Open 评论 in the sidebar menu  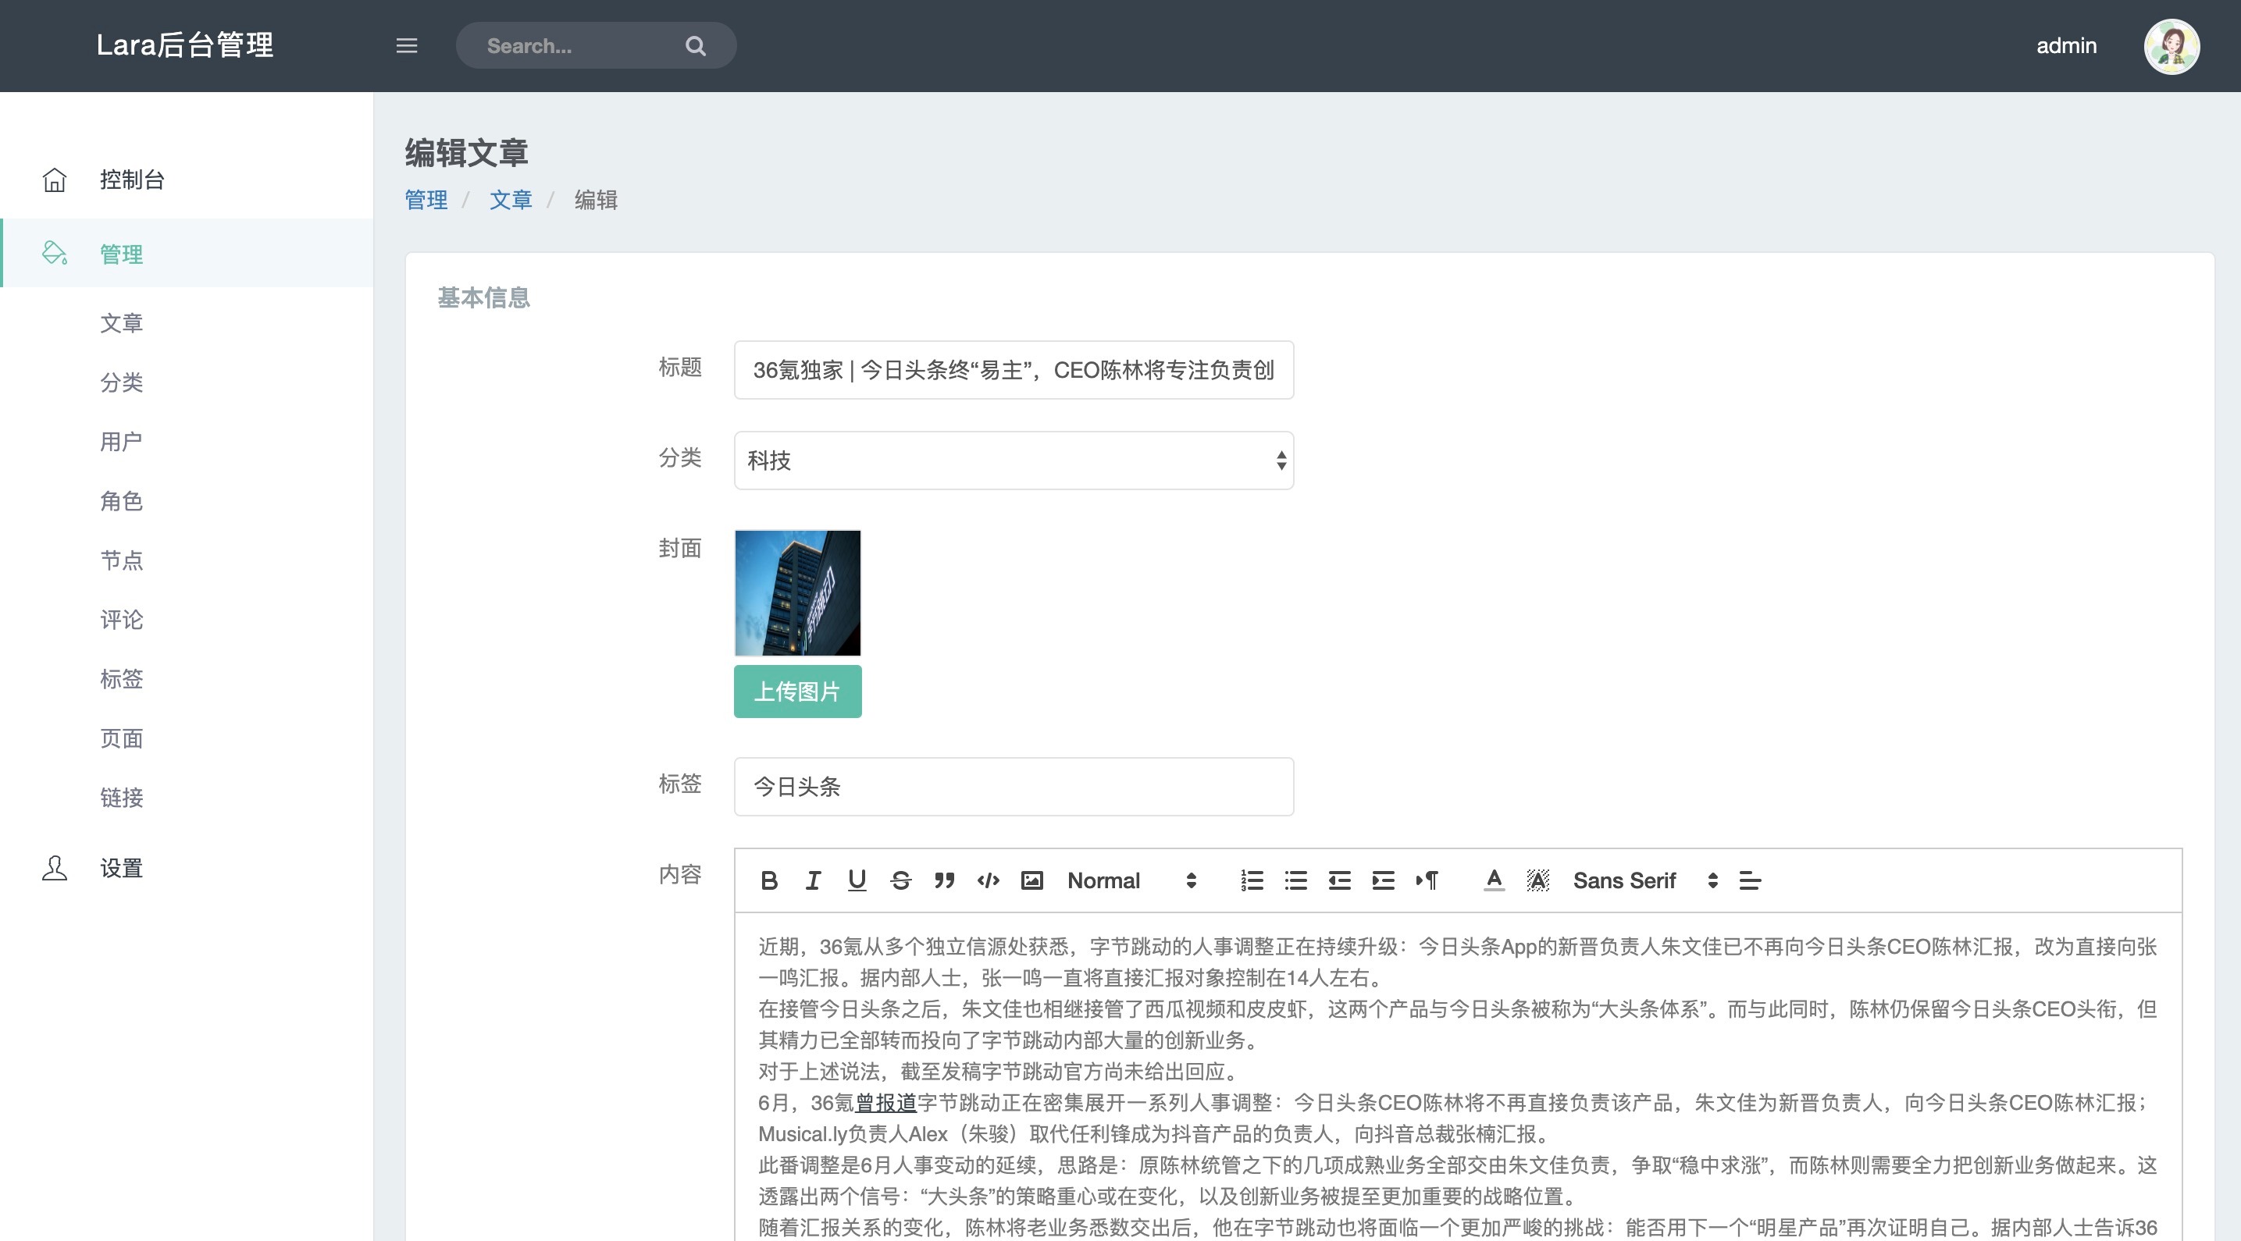tap(121, 619)
